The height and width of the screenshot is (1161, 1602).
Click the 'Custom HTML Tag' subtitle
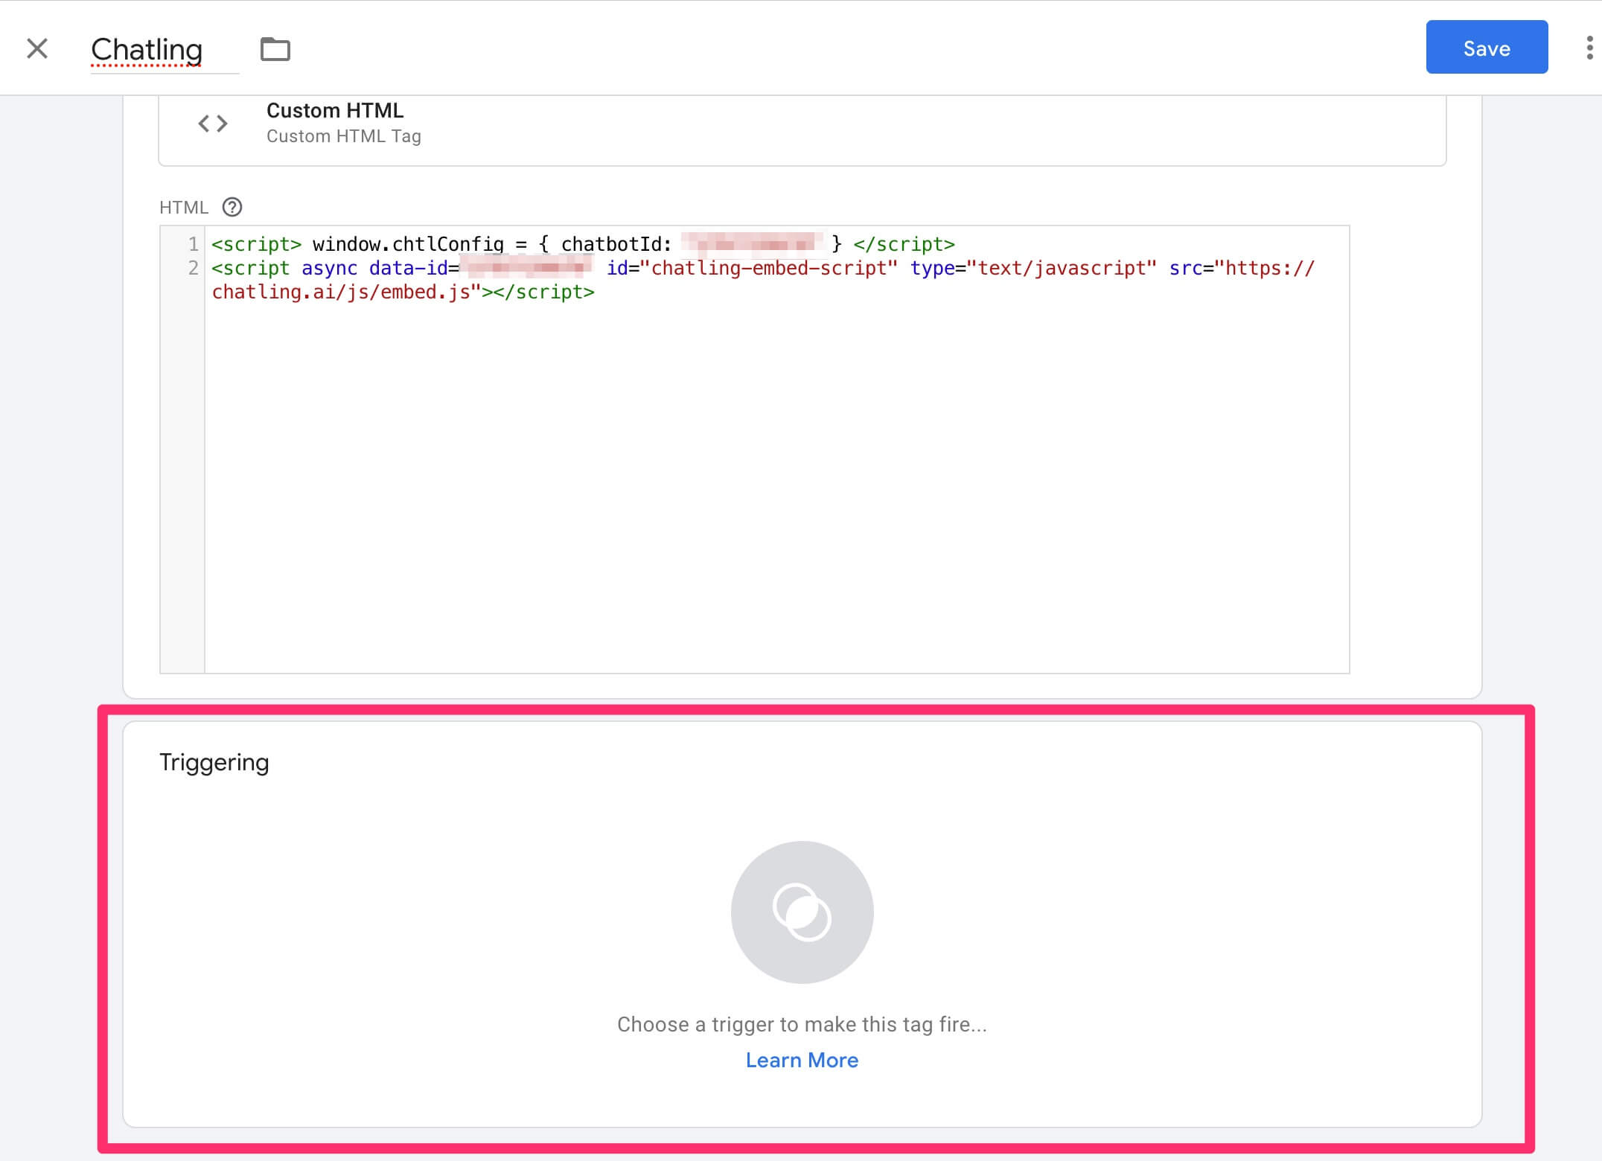click(344, 136)
